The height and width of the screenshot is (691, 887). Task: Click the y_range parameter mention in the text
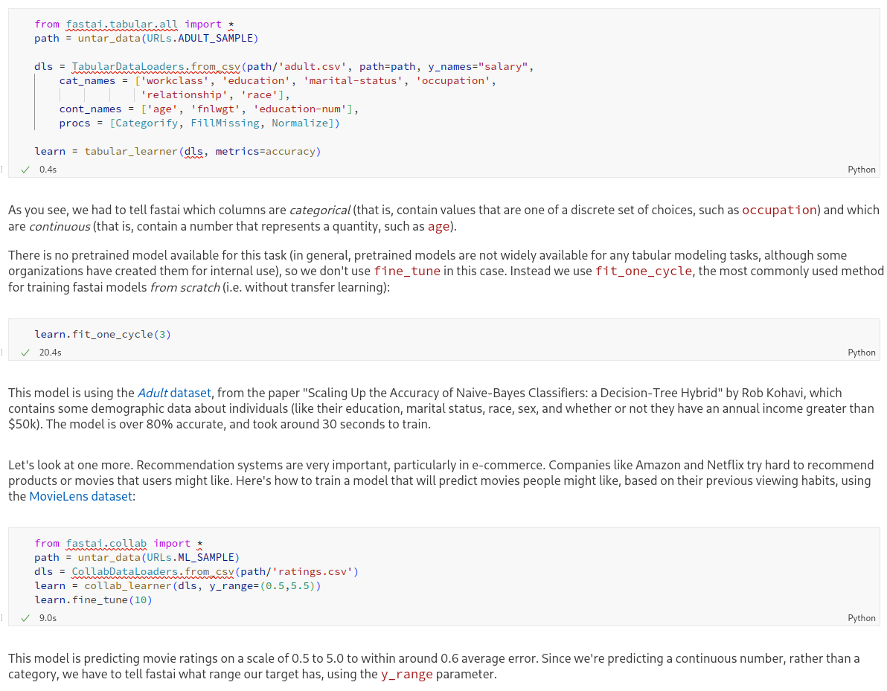(x=405, y=674)
